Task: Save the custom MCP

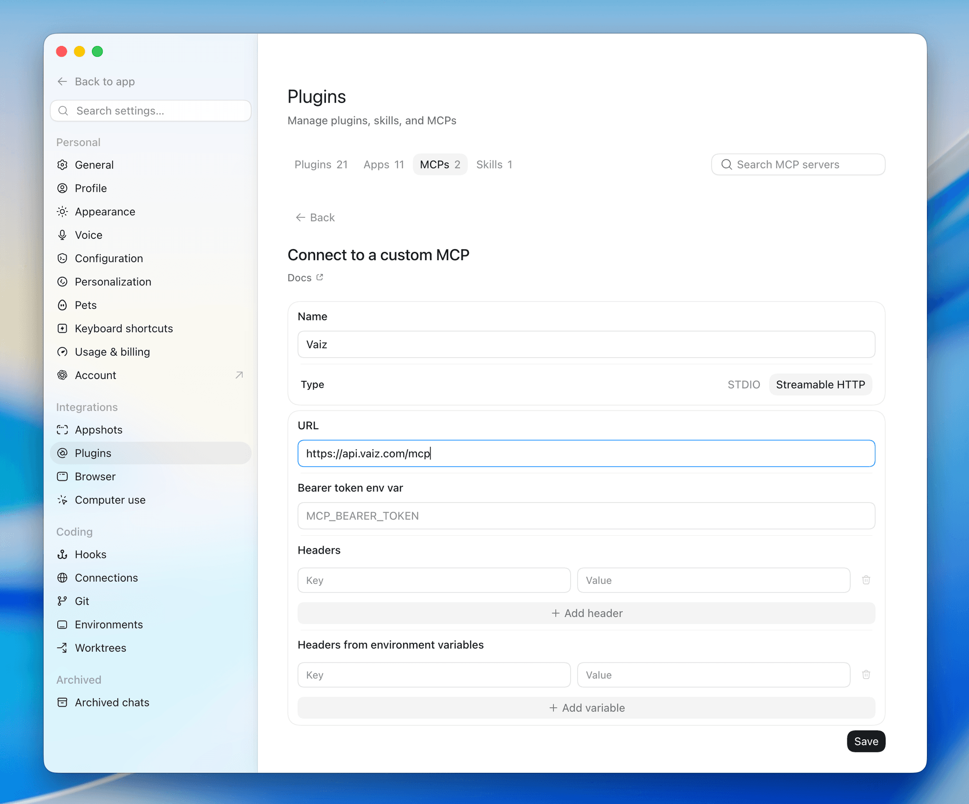Action: point(866,741)
